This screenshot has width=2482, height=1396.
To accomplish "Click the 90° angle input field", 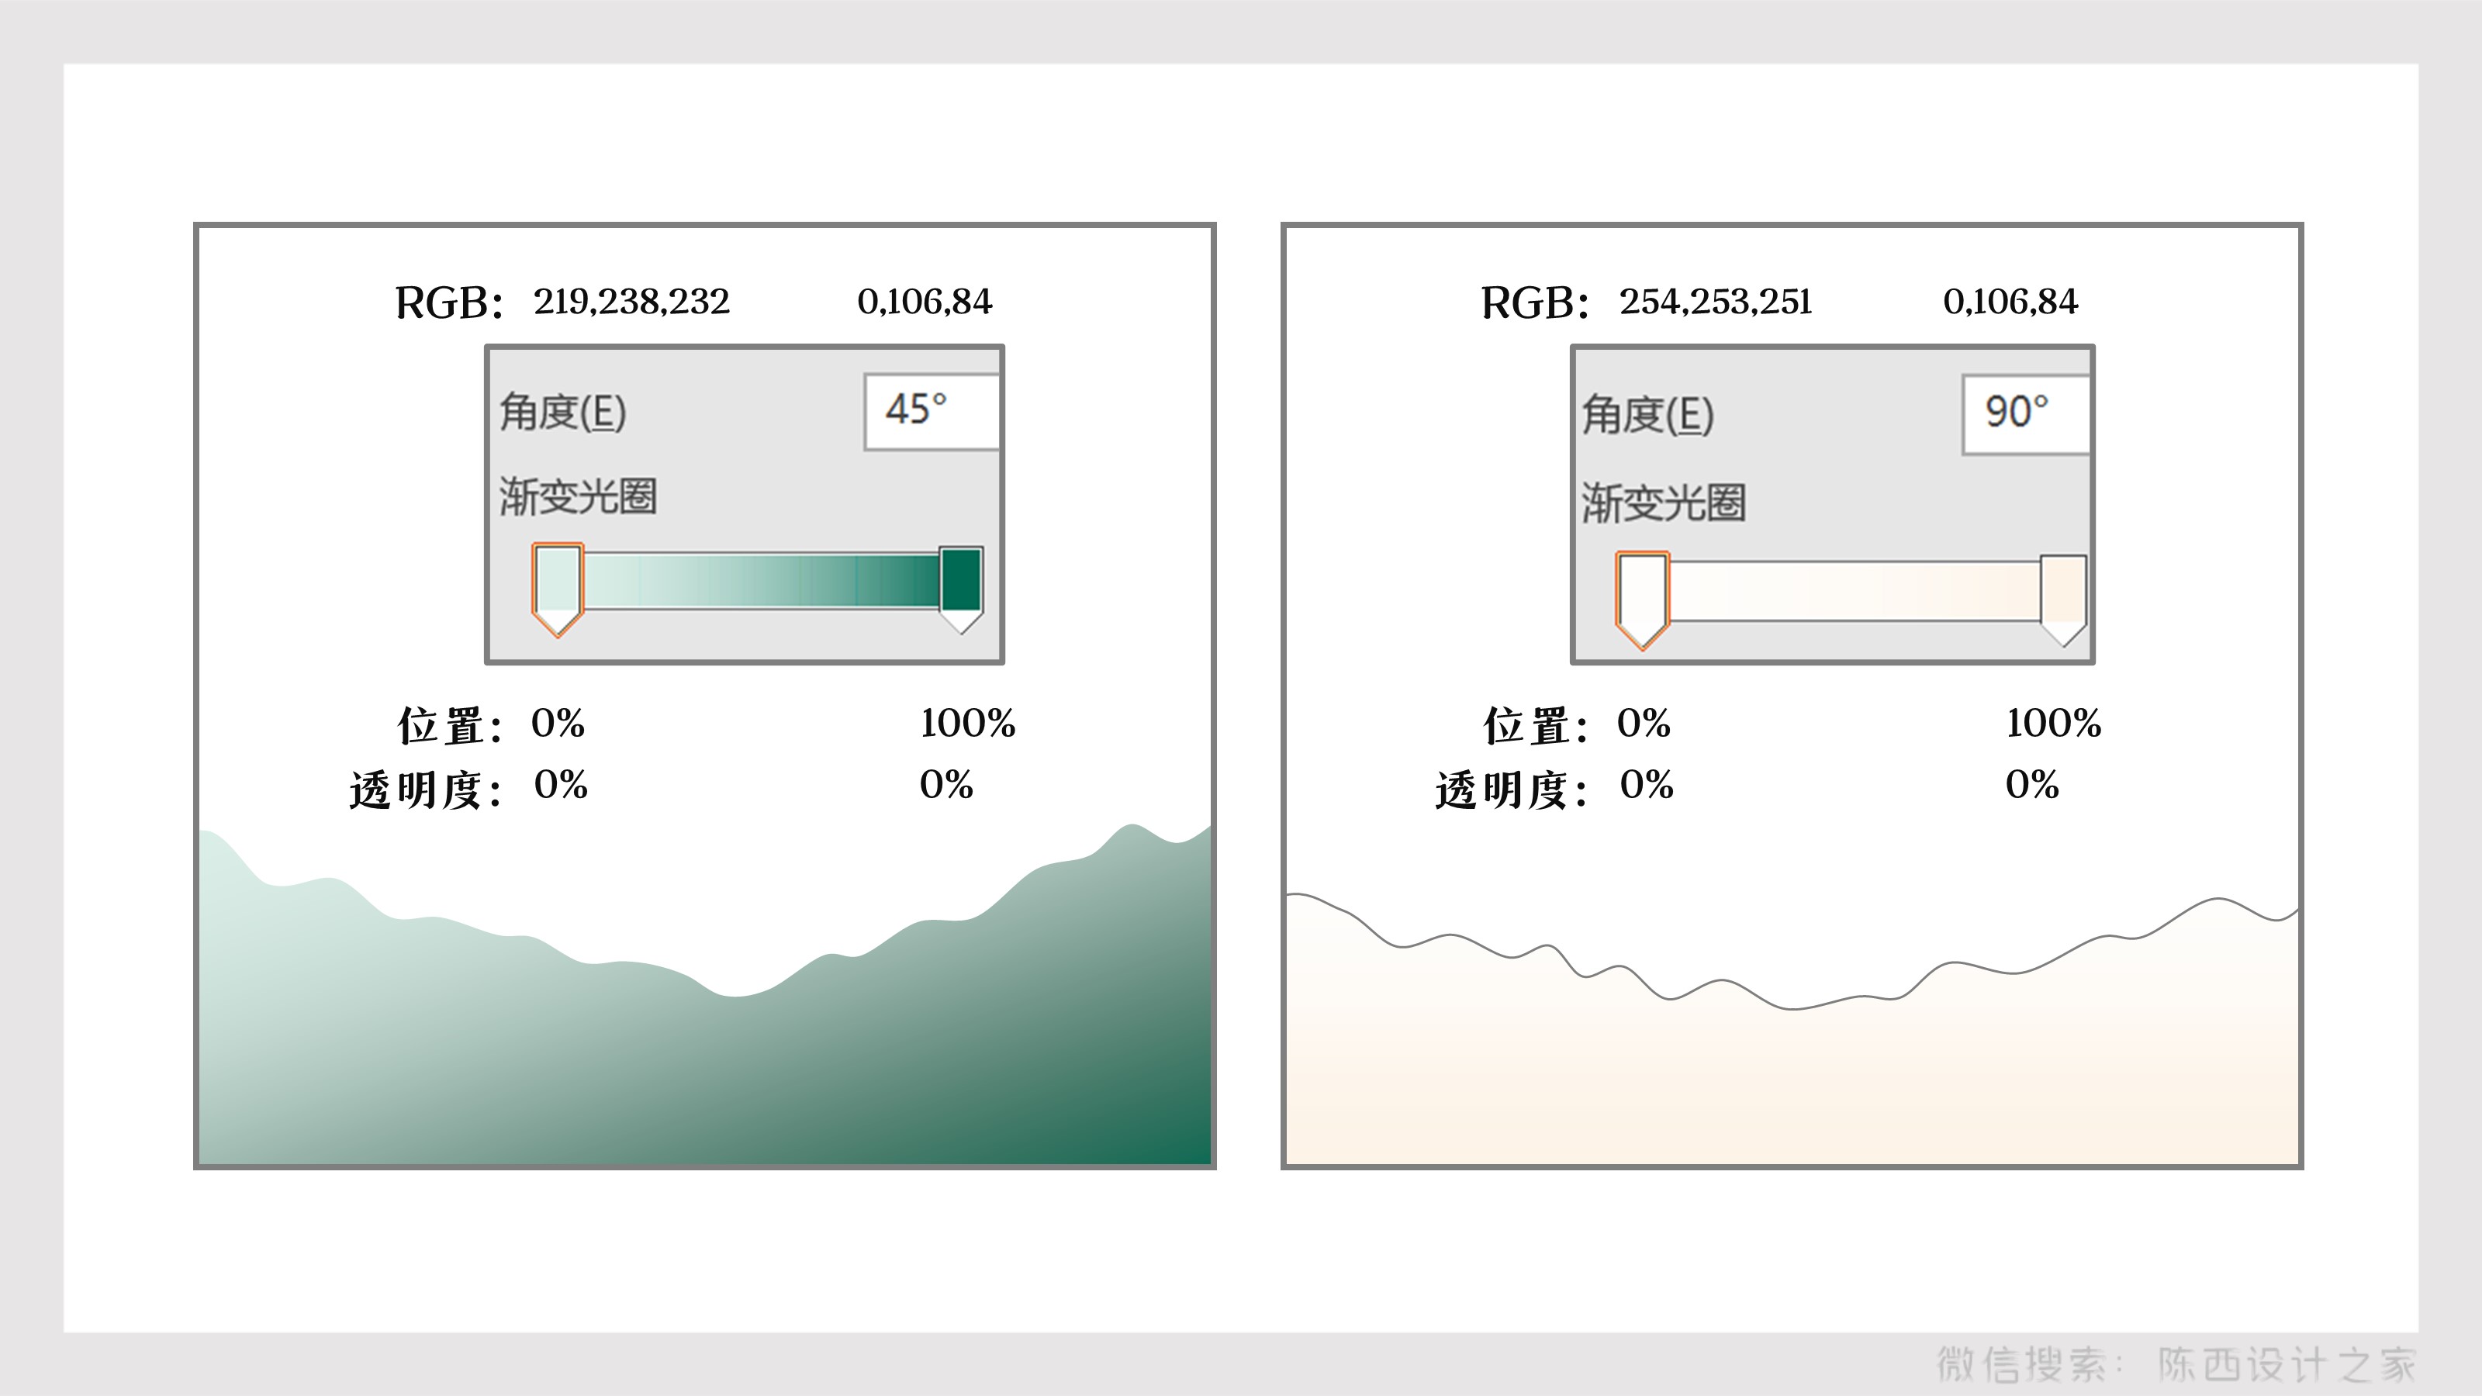I will tap(2024, 414).
